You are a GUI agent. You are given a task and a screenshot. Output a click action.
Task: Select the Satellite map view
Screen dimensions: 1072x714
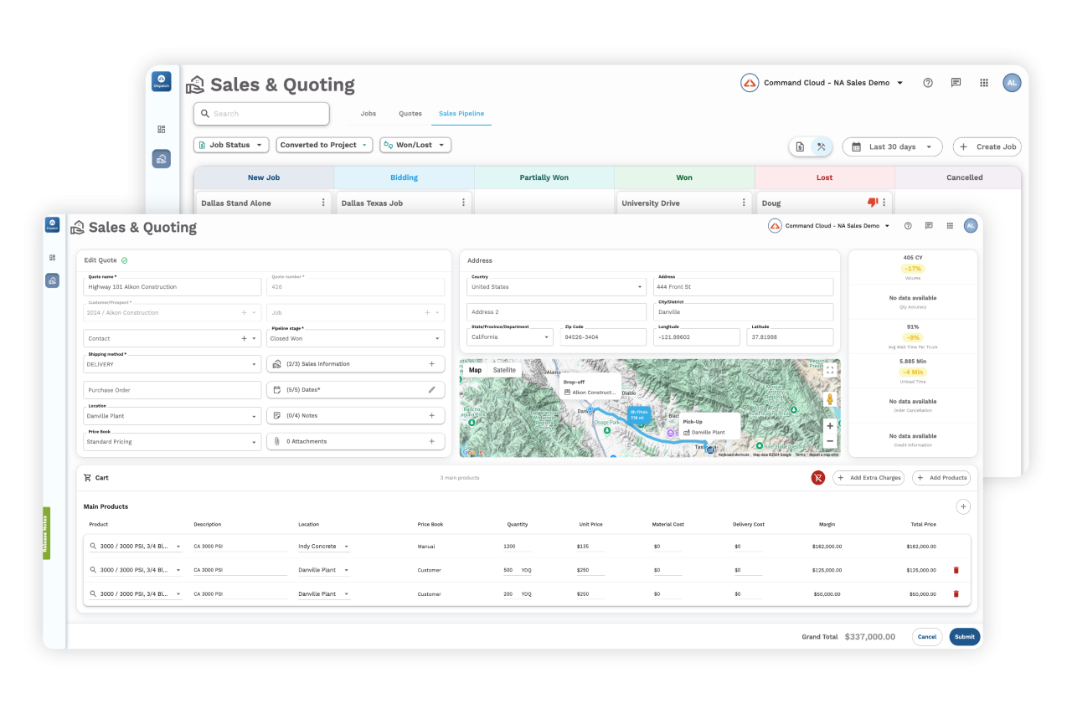point(503,369)
